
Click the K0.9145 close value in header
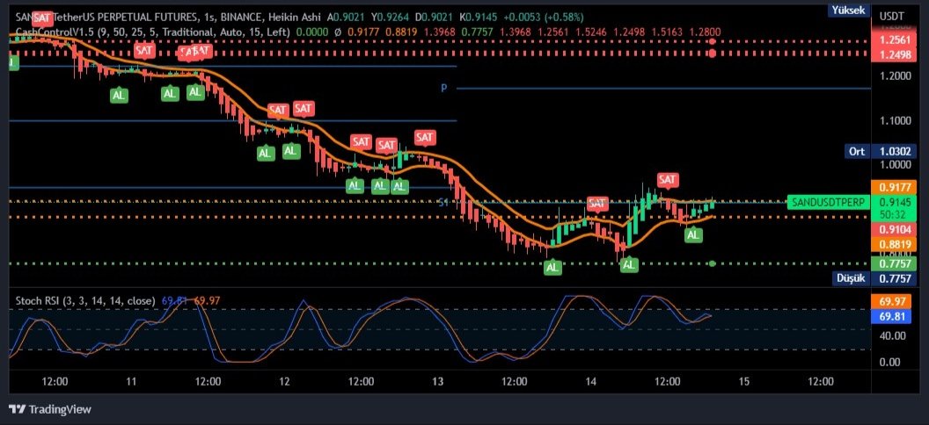tap(478, 17)
